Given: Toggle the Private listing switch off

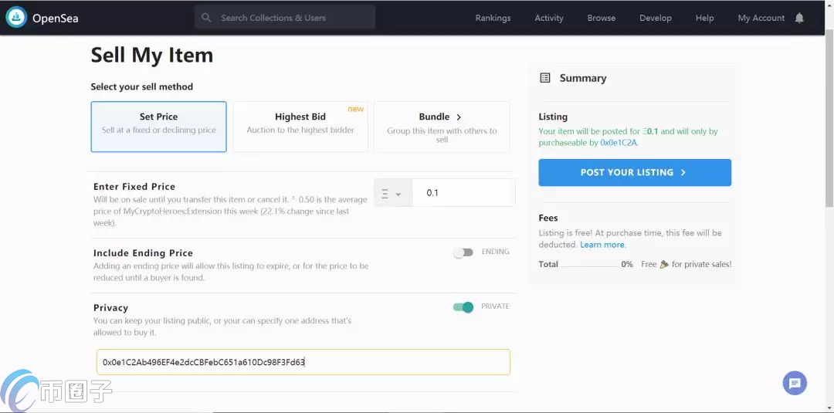Looking at the screenshot, I should click(x=463, y=306).
